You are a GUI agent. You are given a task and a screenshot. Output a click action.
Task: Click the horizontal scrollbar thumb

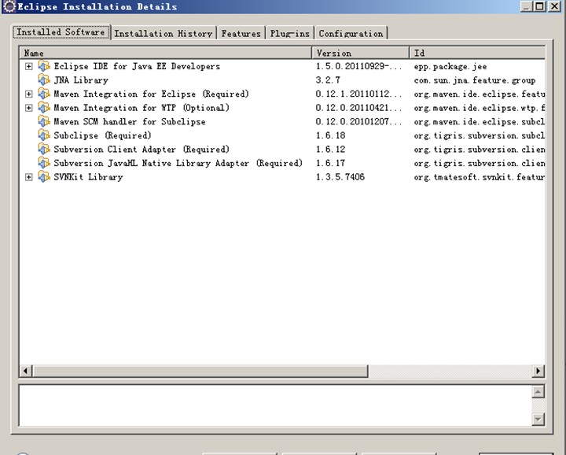(x=200, y=371)
